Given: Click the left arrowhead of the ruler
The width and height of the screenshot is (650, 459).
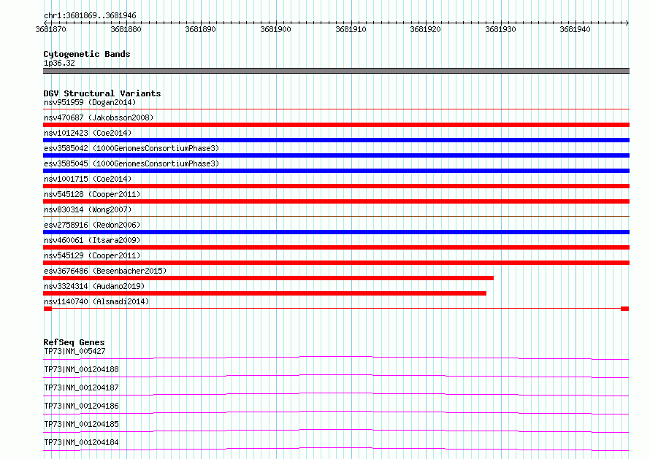Looking at the screenshot, I should (45, 23).
